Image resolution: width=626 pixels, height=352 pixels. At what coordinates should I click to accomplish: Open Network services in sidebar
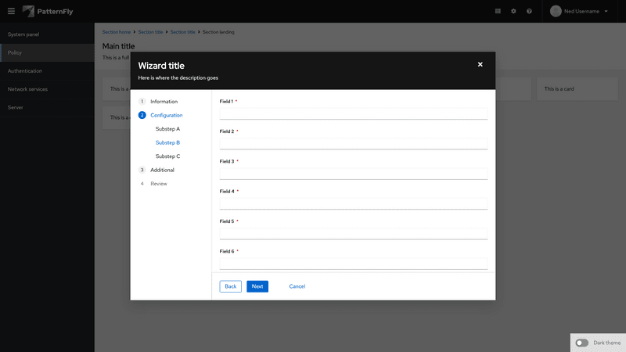(27, 89)
